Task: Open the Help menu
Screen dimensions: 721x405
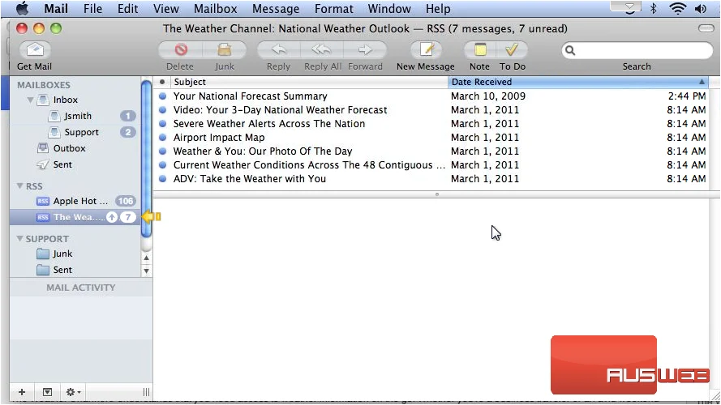Action: (438, 8)
